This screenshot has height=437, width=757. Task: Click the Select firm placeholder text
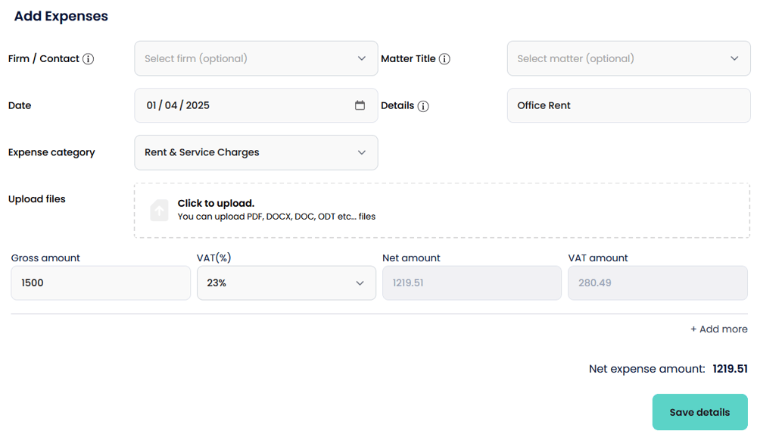tap(196, 58)
